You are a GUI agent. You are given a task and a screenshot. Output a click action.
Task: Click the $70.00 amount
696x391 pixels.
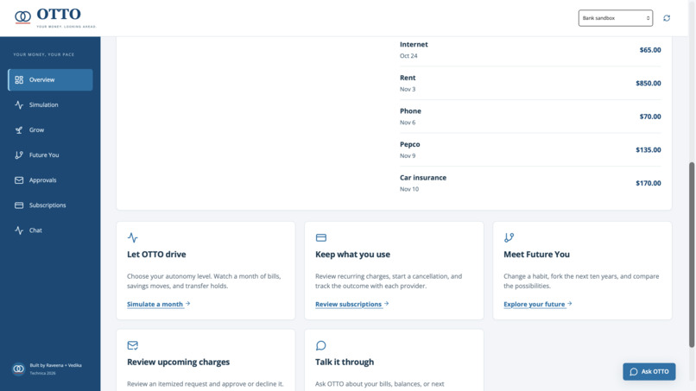[650, 117]
